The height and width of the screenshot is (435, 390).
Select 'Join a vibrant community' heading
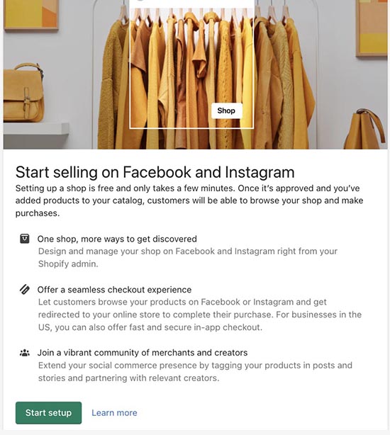(143, 353)
